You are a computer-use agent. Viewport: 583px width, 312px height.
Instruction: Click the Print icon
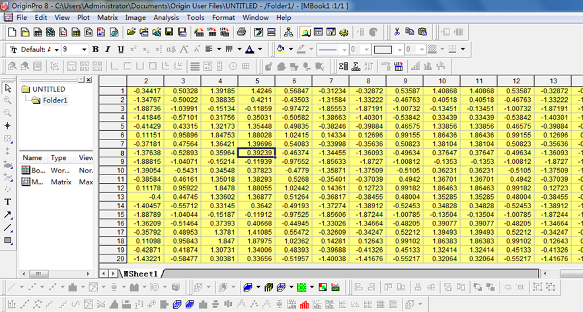point(241,32)
